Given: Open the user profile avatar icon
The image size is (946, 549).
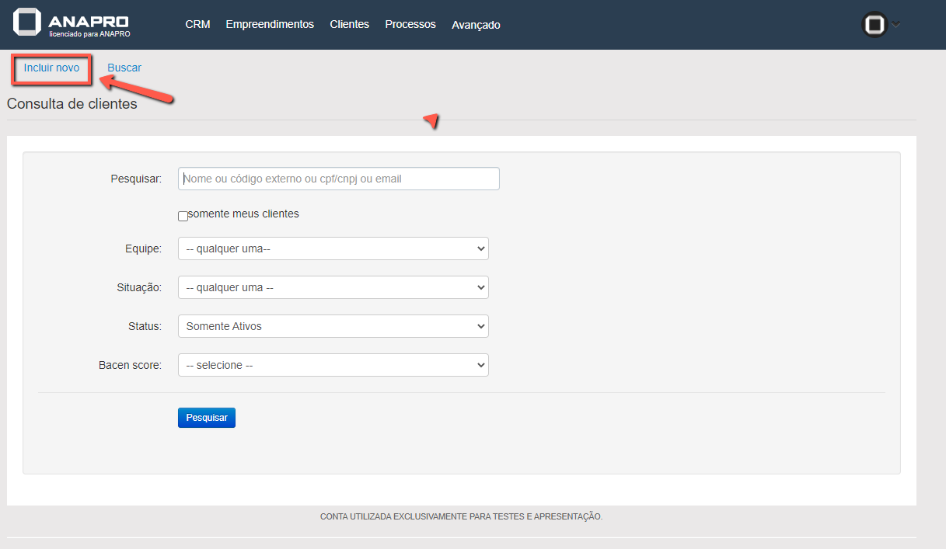Looking at the screenshot, I should pos(874,25).
